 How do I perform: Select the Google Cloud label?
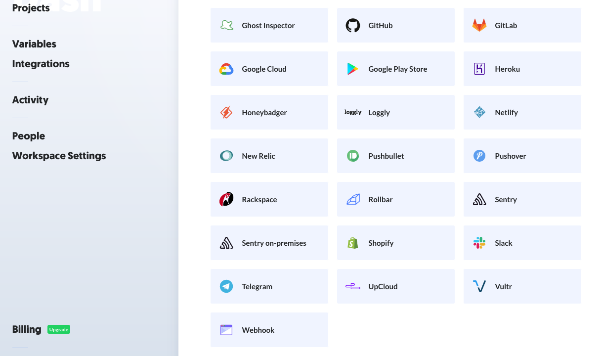264,69
